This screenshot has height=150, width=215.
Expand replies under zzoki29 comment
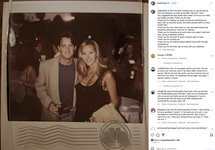tap(173, 86)
